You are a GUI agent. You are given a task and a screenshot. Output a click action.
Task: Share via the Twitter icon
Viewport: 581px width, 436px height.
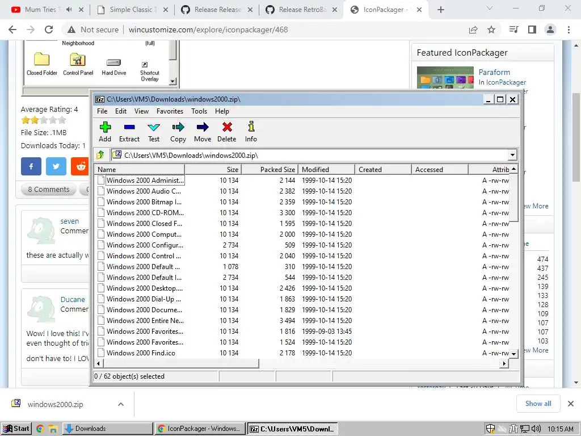pyautogui.click(x=56, y=166)
